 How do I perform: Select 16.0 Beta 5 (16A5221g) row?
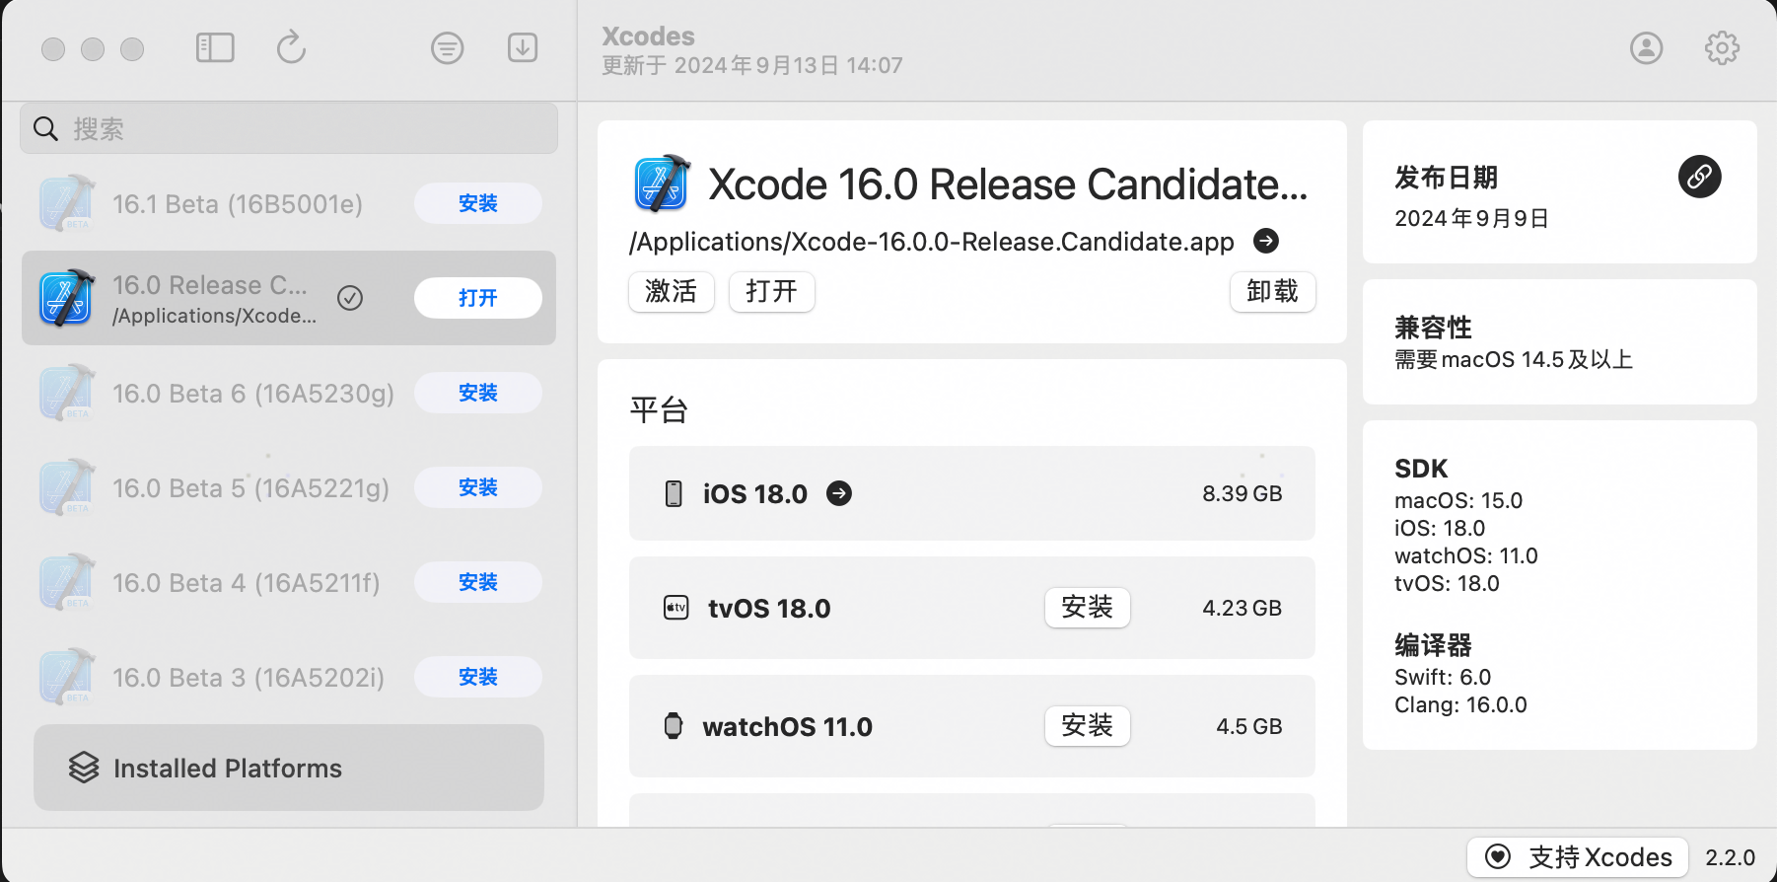point(289,487)
